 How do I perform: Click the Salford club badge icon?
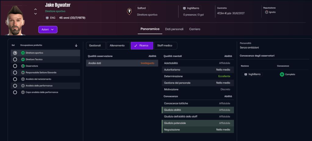tap(129, 12)
